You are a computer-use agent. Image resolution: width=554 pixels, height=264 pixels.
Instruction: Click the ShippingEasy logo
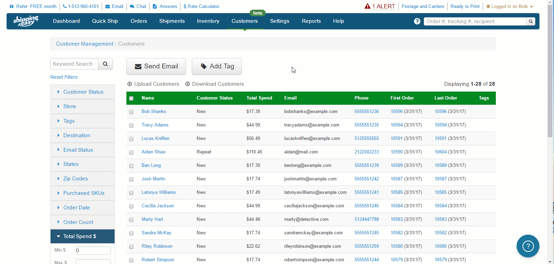(x=26, y=21)
